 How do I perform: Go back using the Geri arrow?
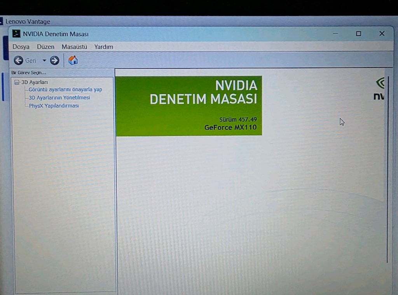click(x=18, y=61)
